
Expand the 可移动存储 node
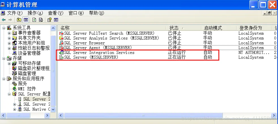pos(9,64)
